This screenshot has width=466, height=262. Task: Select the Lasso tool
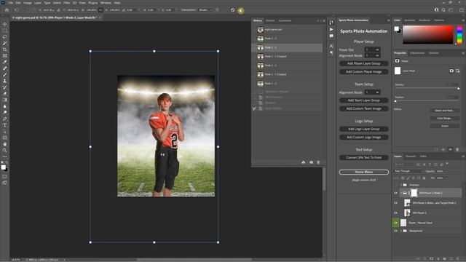coord(5,36)
